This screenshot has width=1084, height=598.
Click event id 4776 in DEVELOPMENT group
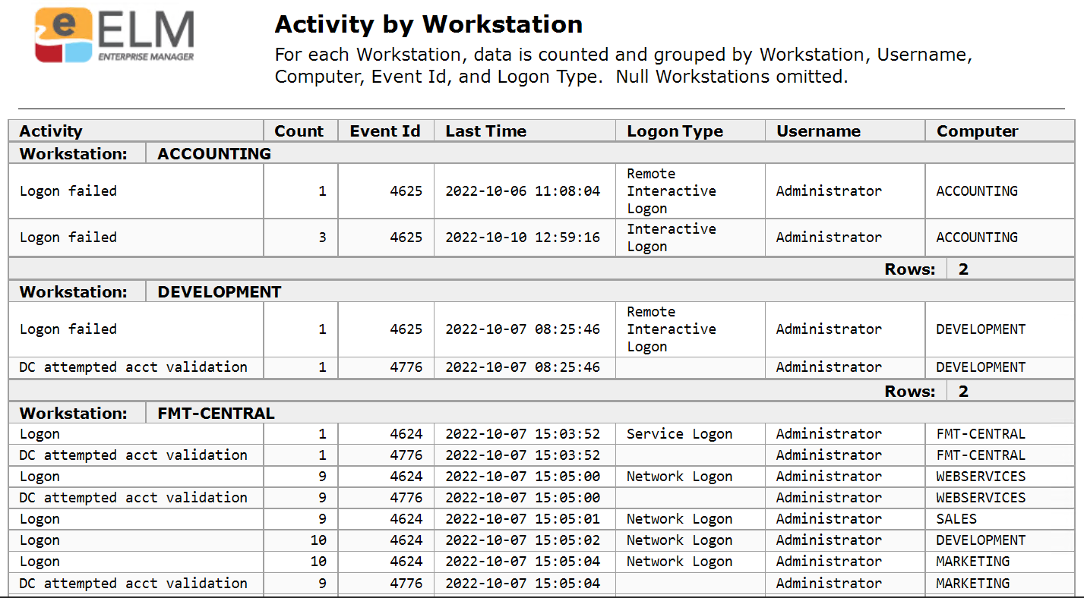click(406, 367)
